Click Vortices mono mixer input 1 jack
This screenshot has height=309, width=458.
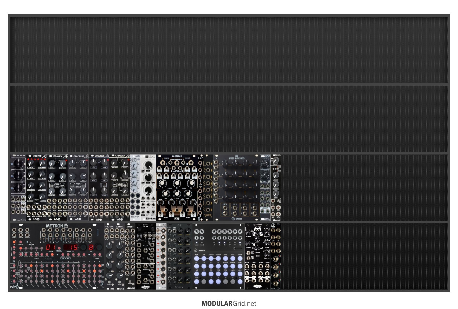click(x=160, y=213)
